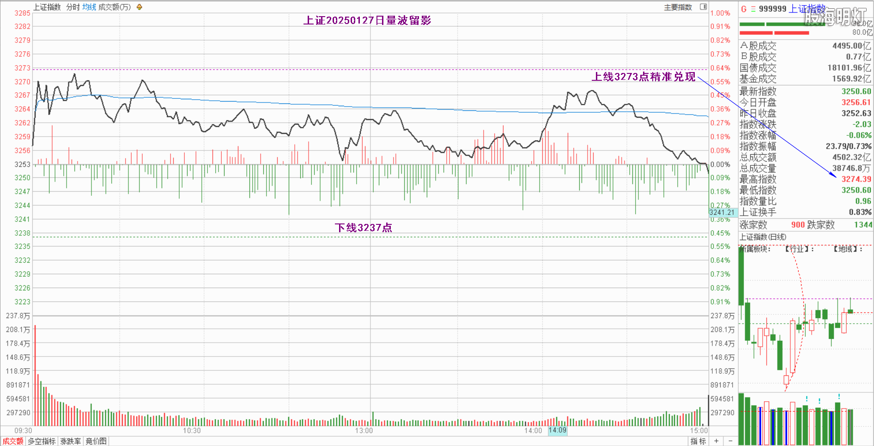
Task: Click the blue 均线 legend label
Action: click(x=89, y=7)
